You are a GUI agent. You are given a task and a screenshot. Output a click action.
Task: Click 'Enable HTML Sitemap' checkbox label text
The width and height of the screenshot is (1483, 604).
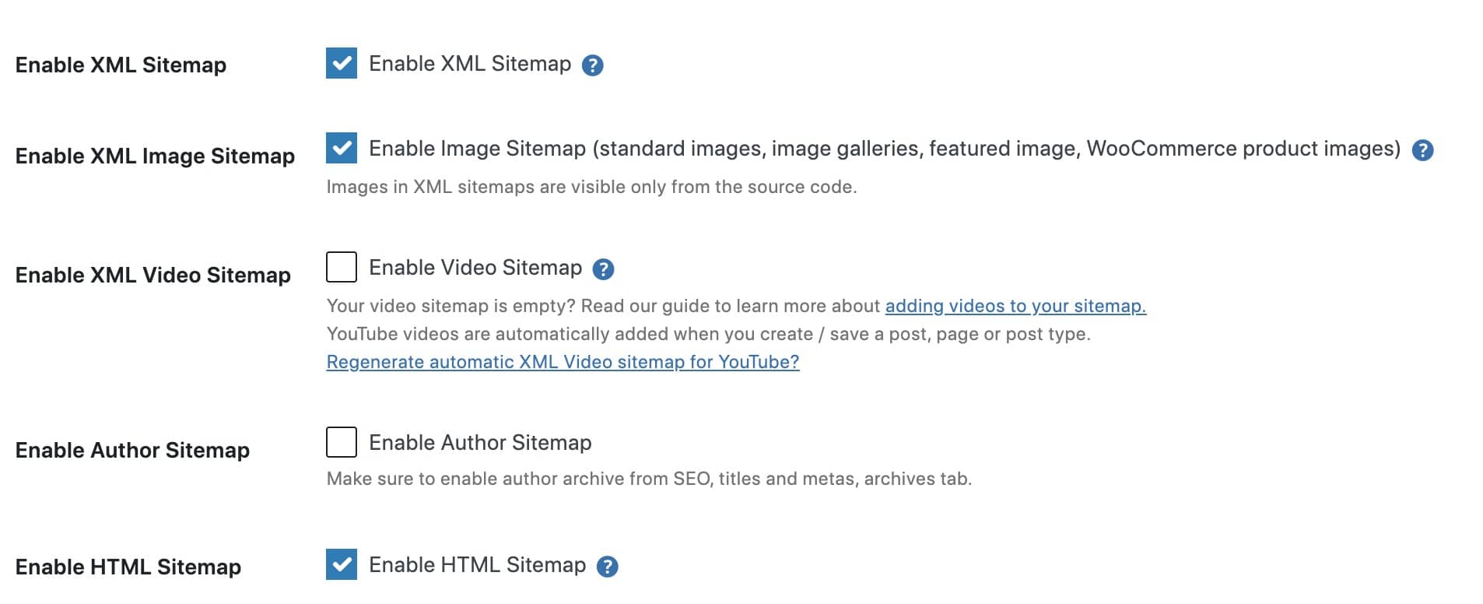coord(477,565)
